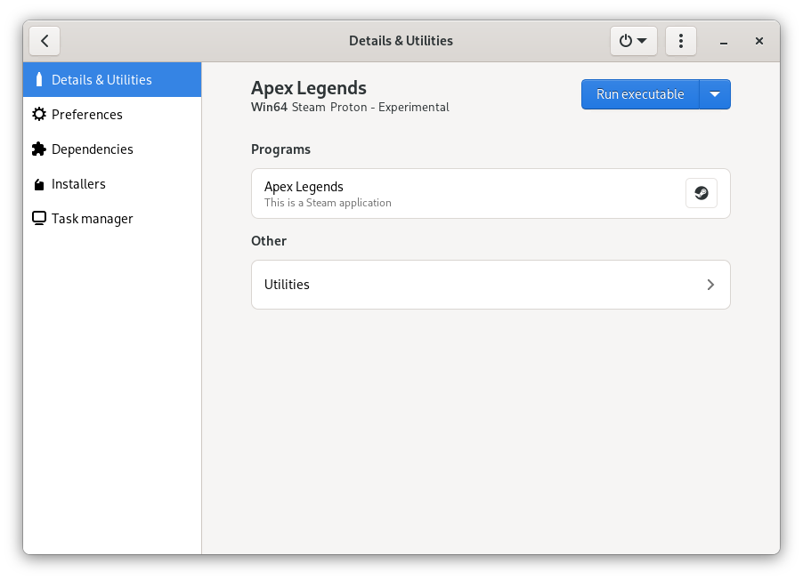
Task: Click the Task manager monitor icon
Action: (38, 219)
